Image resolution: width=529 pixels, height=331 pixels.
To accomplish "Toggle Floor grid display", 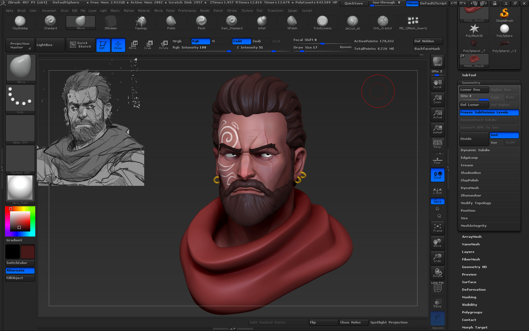I will [437, 159].
